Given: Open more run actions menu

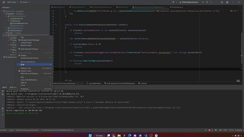Looking at the screenshot, I should click(211, 2).
